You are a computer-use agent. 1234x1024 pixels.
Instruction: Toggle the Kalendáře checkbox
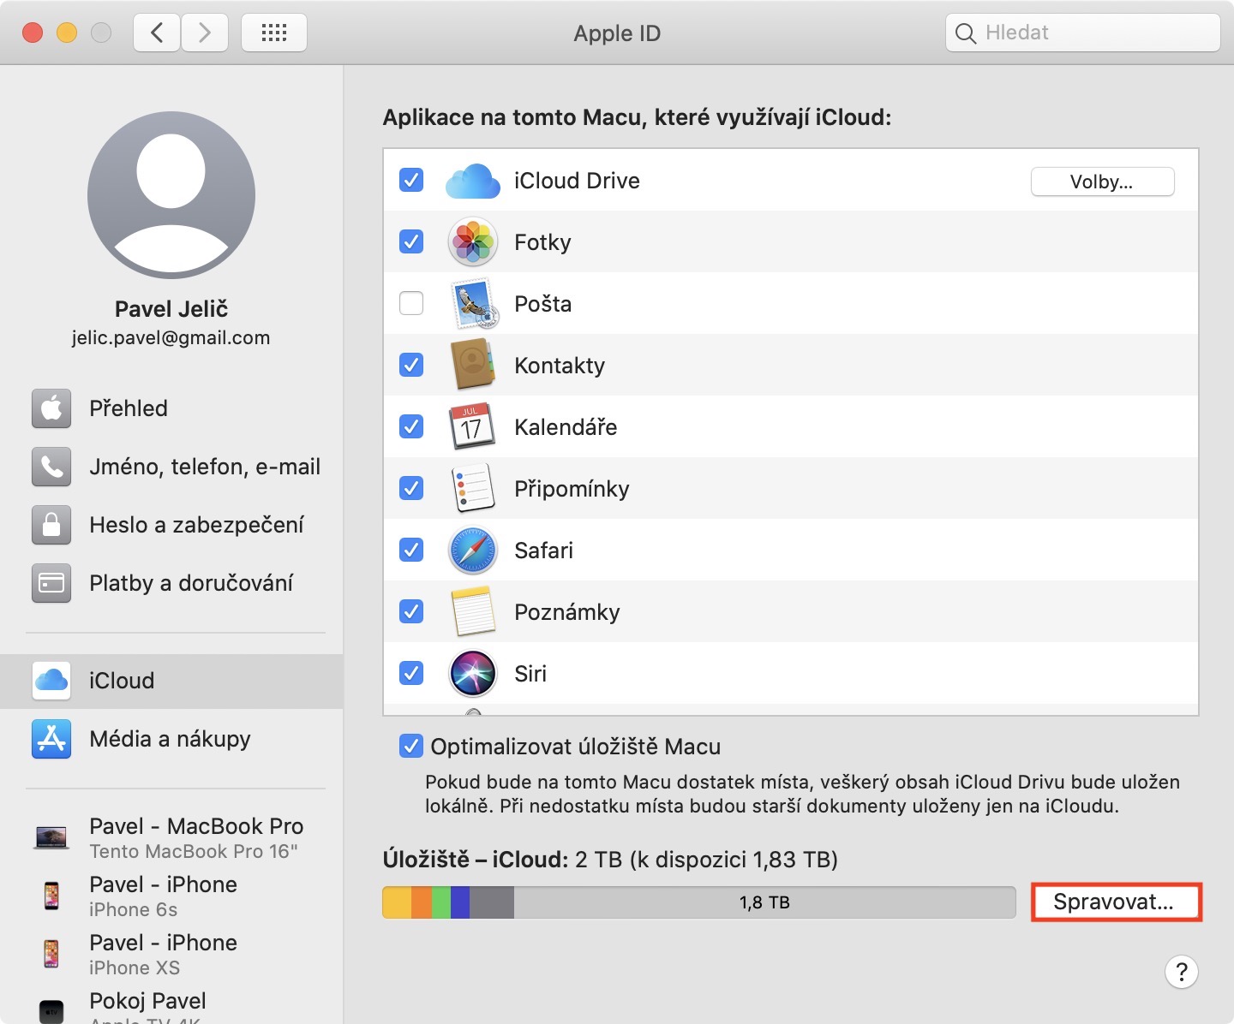[x=411, y=426]
